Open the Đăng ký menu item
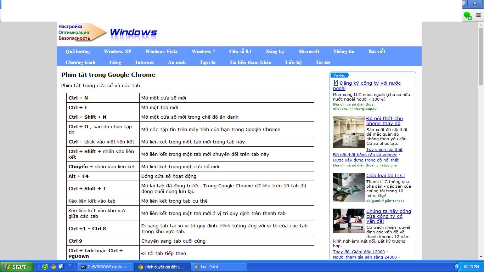This screenshot has width=484, height=272. pos(275,51)
